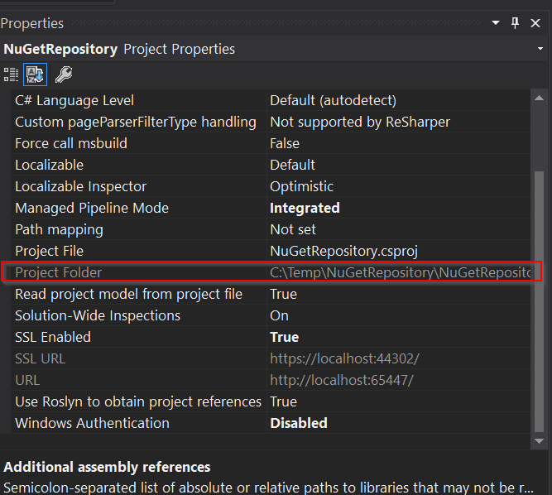
Task: Click the SSL URL https://localhost:44302/ value
Action: coord(344,358)
